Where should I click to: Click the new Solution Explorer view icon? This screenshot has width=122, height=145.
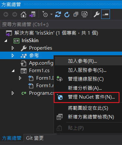[60, 117]
